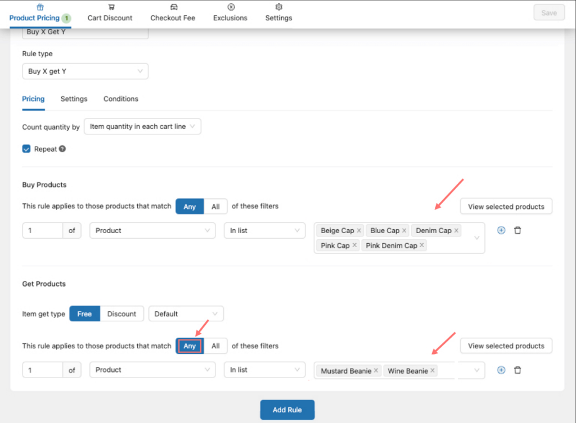Click the Buy Products quantity input field

43,230
